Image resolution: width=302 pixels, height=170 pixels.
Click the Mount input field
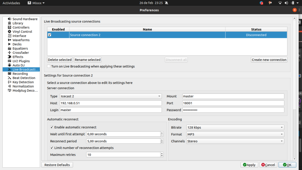233,96
